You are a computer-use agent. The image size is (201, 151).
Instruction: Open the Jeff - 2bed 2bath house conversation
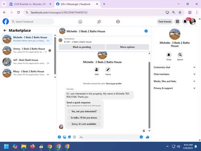(27, 62)
